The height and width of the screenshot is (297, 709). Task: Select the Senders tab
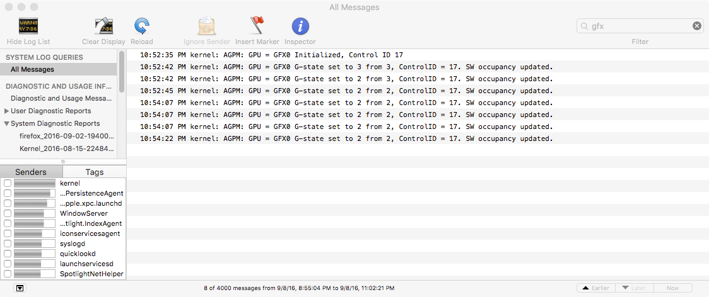click(x=31, y=172)
